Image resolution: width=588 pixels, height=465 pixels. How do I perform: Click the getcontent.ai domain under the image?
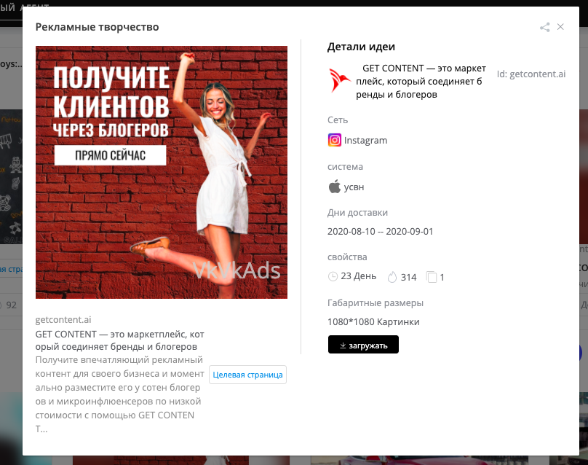(63, 320)
